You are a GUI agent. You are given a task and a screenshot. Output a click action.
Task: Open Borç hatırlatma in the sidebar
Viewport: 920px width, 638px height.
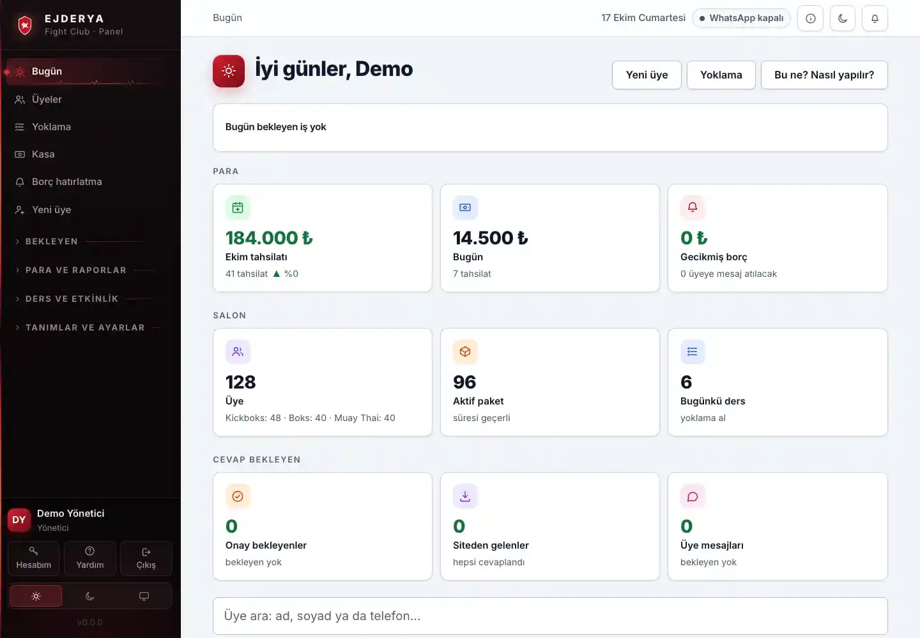(x=90, y=182)
